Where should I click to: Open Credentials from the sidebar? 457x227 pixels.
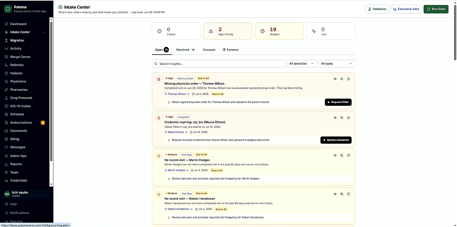pos(19,180)
